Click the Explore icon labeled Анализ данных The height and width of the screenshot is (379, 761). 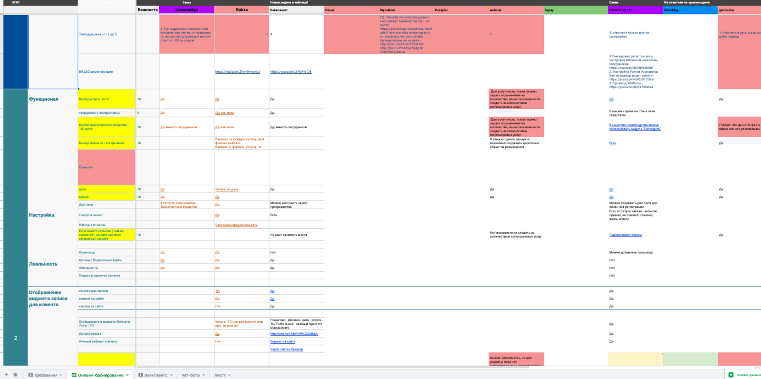tap(731, 375)
